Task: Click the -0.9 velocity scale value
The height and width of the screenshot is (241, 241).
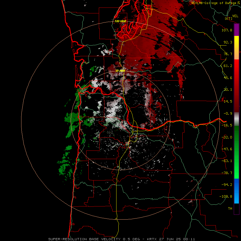Action: pos(228,114)
